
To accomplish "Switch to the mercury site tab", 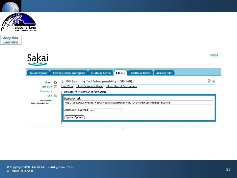I will (164, 73).
